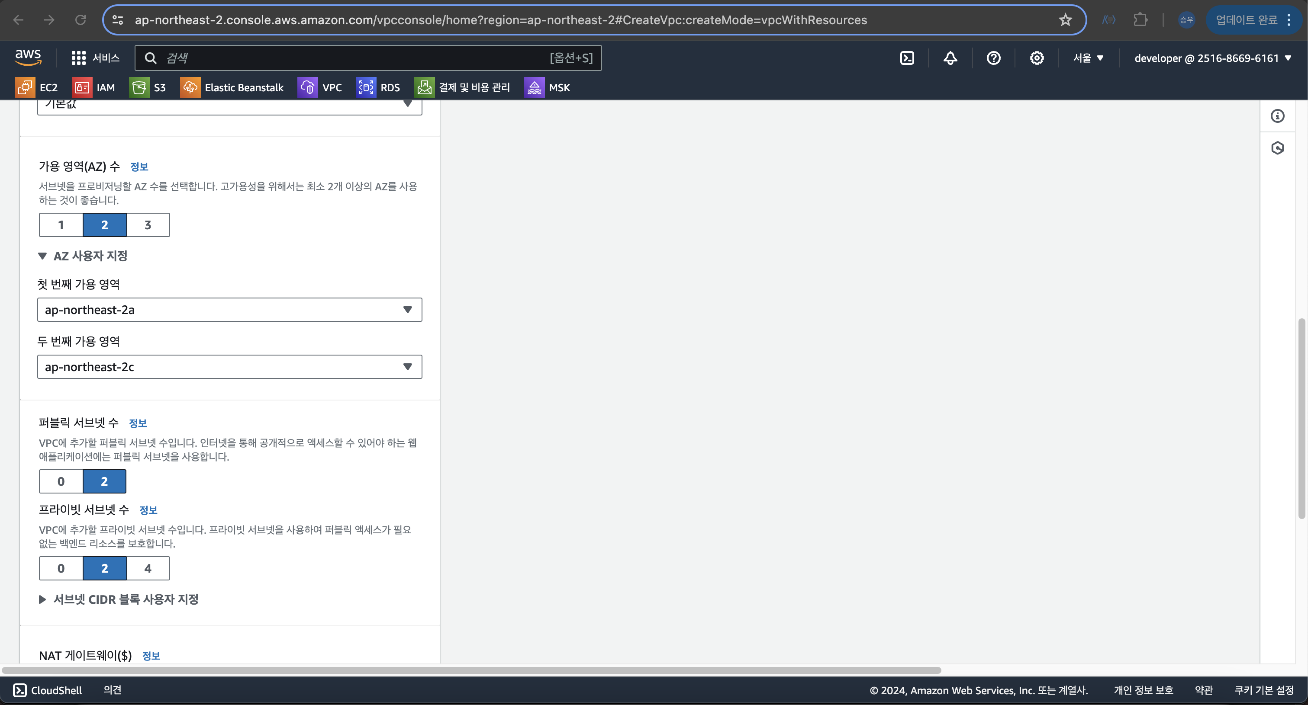Viewport: 1308px width, 705px height.
Task: Open second availability zone dropdown ap-northeast-2c
Action: click(x=229, y=366)
